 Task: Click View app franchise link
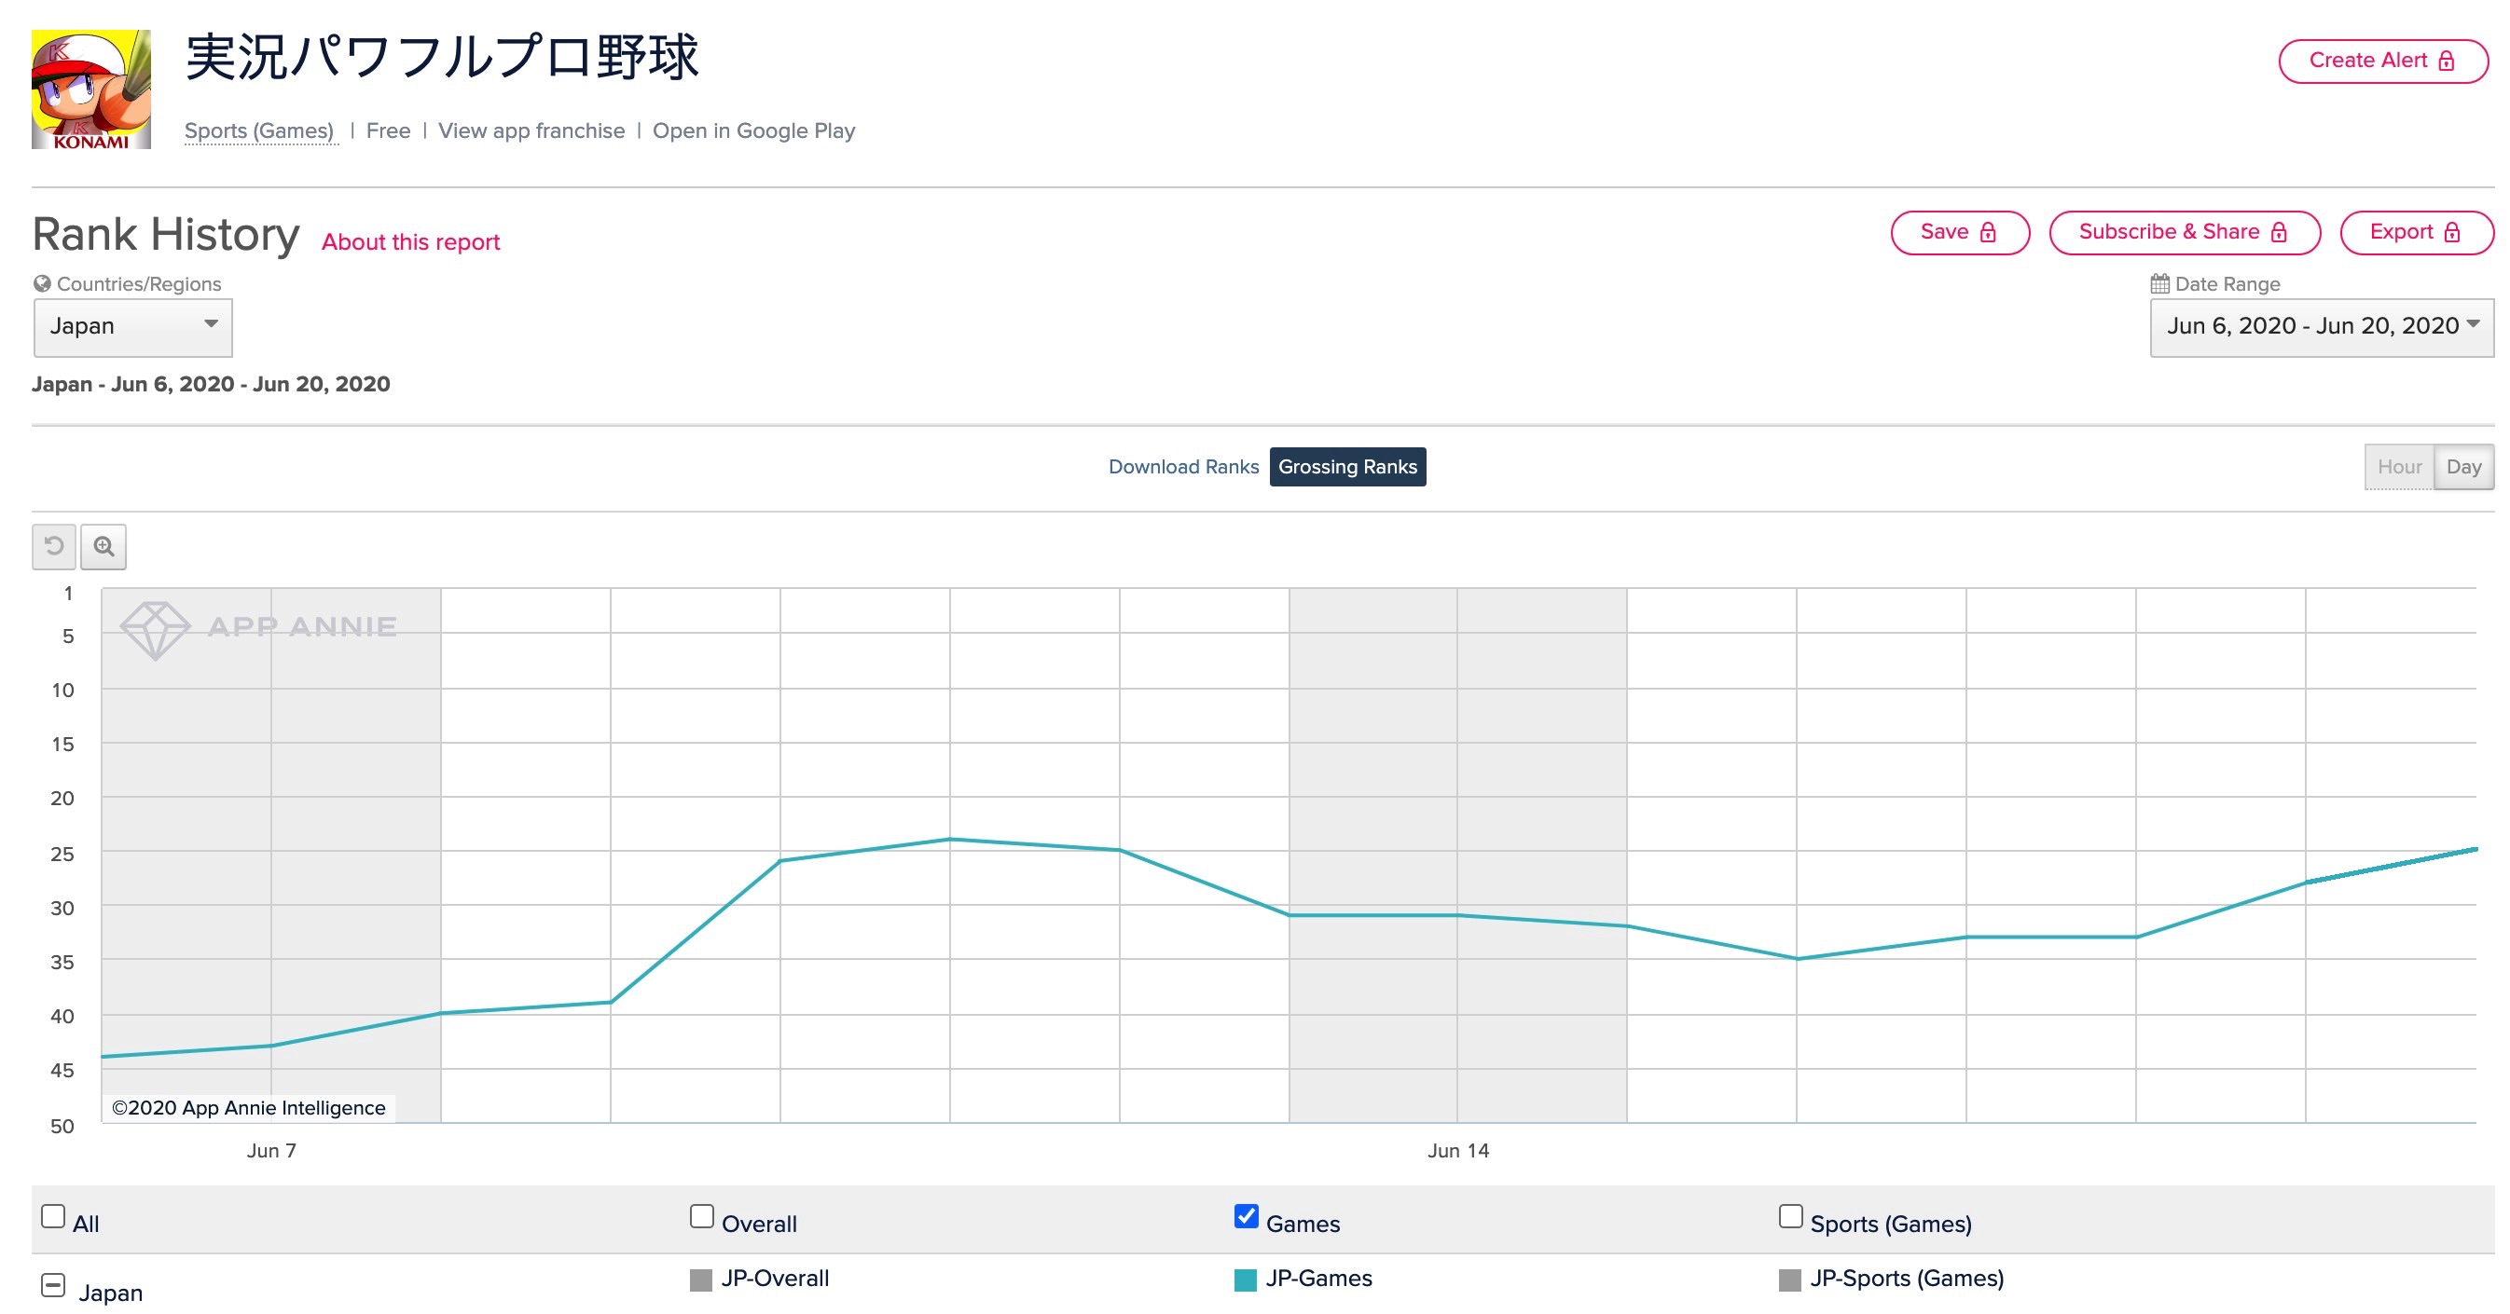531,131
